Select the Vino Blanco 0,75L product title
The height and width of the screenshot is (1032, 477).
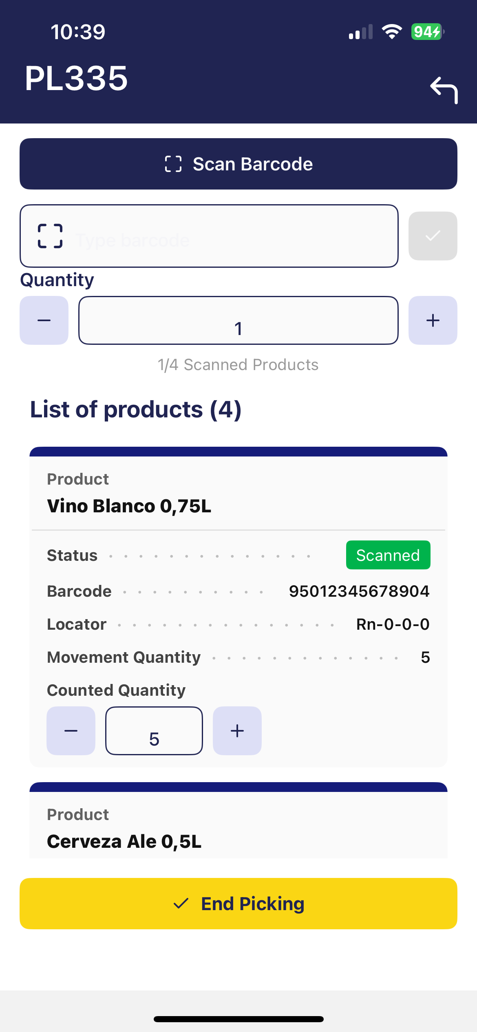point(129,506)
